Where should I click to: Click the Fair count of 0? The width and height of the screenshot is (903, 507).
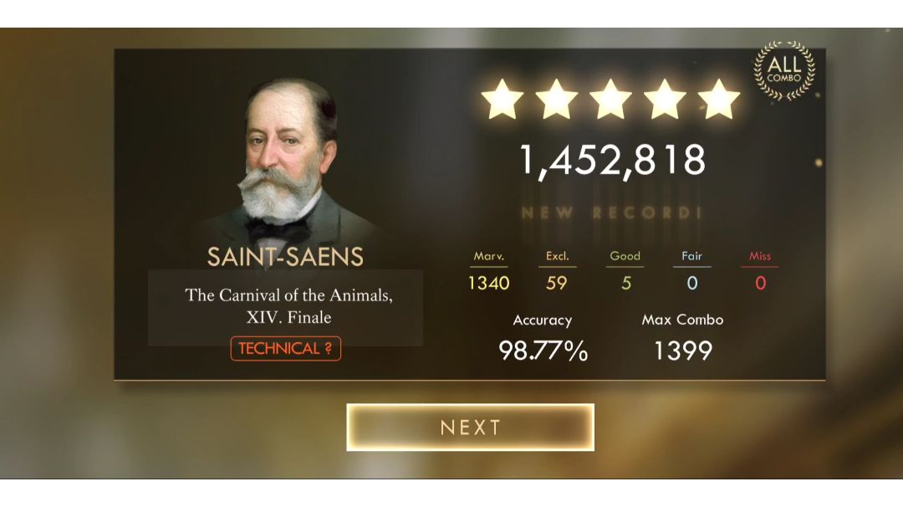pos(692,283)
